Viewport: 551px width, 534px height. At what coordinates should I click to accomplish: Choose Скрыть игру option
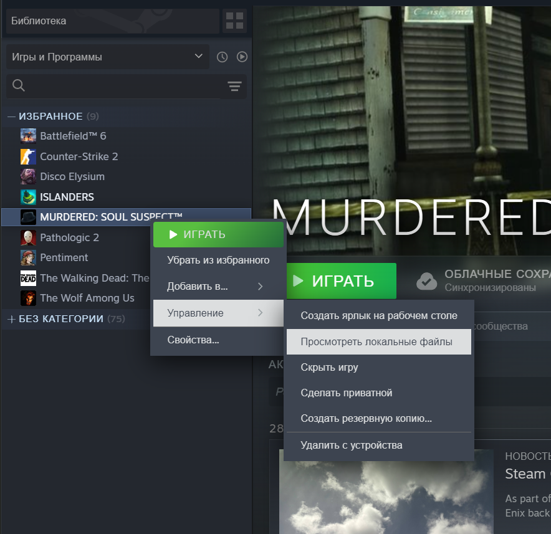point(379,367)
